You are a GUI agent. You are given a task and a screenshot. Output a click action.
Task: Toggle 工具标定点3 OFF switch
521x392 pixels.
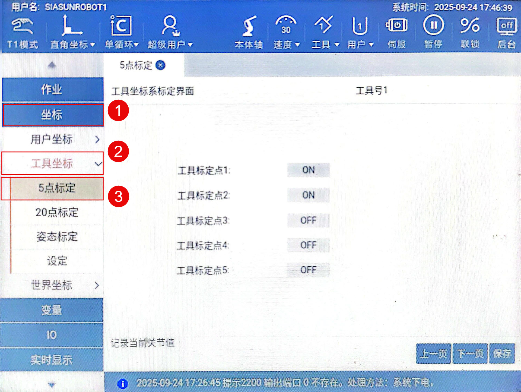309,220
